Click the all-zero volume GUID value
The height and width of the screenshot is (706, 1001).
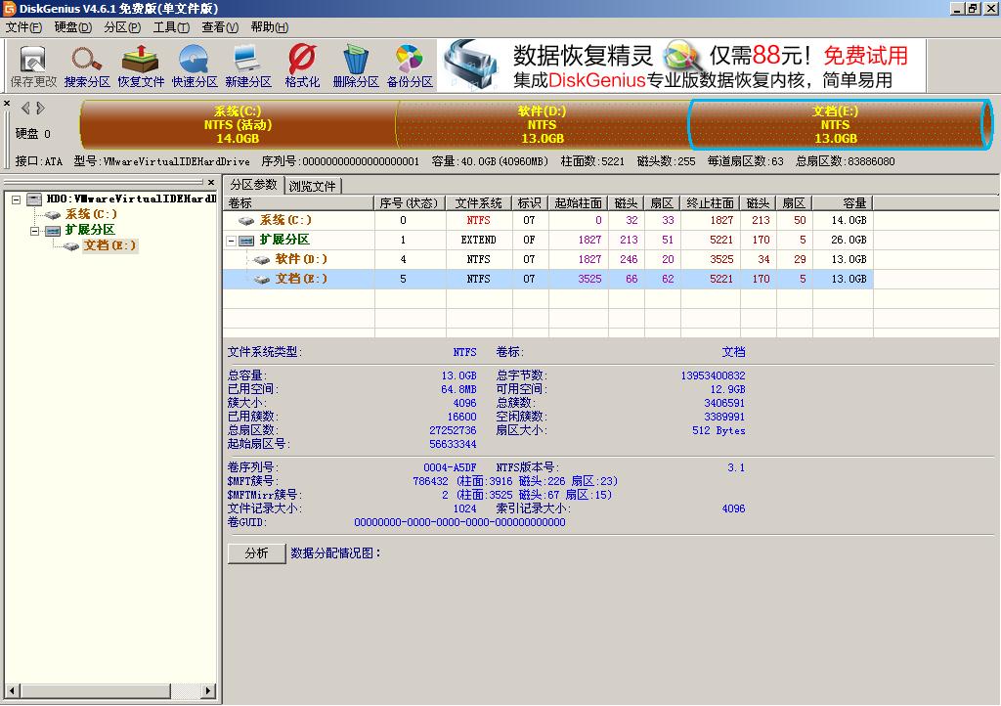(x=459, y=522)
